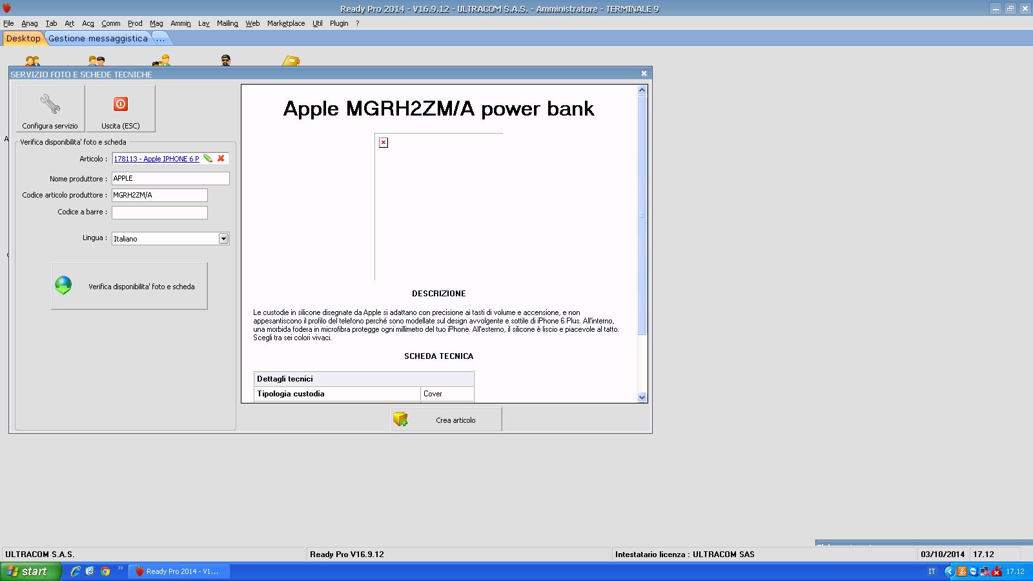Image resolution: width=1033 pixels, height=581 pixels.
Task: Click the network disconnected tray icon
Action: point(985,571)
